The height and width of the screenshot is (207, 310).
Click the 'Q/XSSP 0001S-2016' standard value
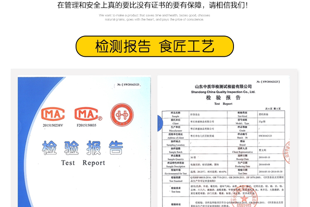[237, 179]
